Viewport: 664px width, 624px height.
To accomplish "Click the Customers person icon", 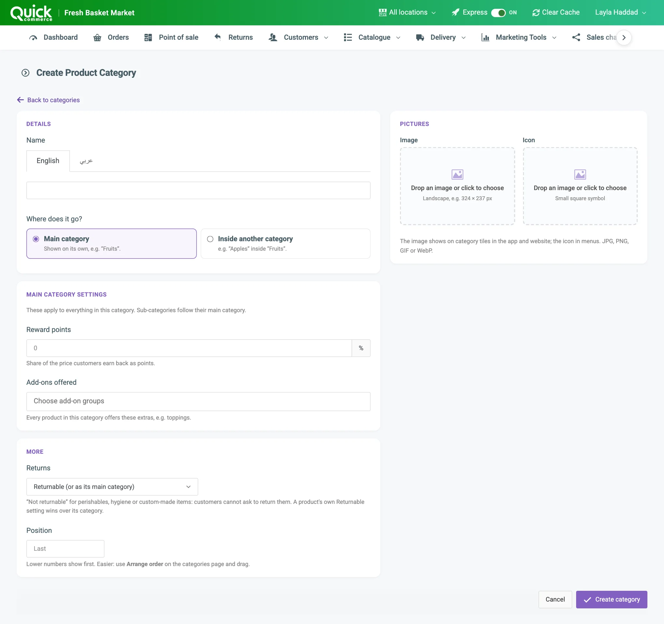I will (x=273, y=37).
